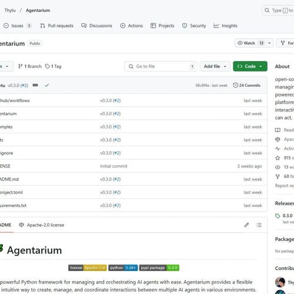Viewport: 294px width, 294px height.
Task: Open the README outline list icon
Action: [x=259, y=225]
